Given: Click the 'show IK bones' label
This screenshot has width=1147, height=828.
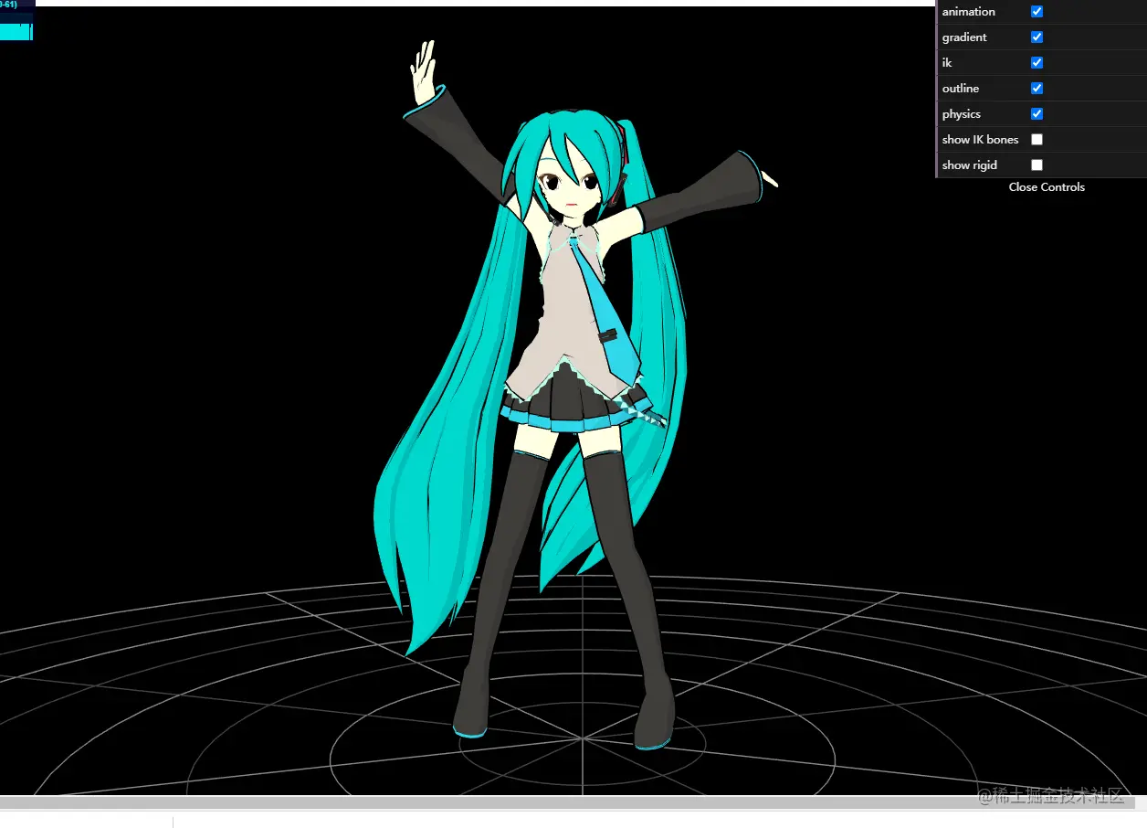Looking at the screenshot, I should coord(980,140).
